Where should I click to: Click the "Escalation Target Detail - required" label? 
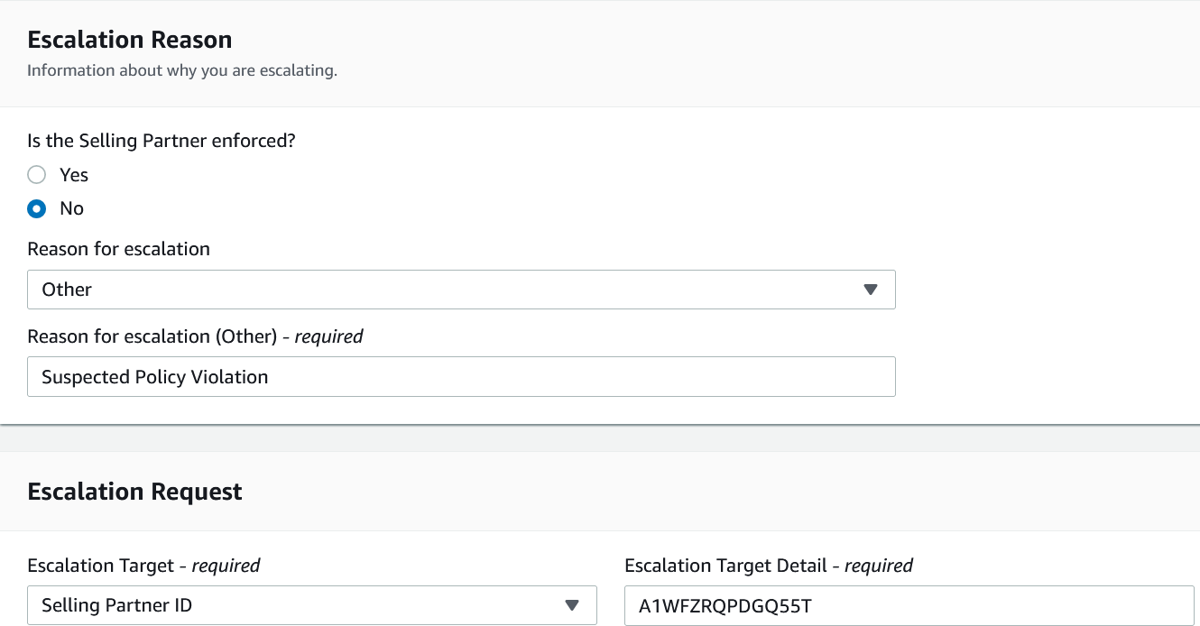tap(769, 566)
